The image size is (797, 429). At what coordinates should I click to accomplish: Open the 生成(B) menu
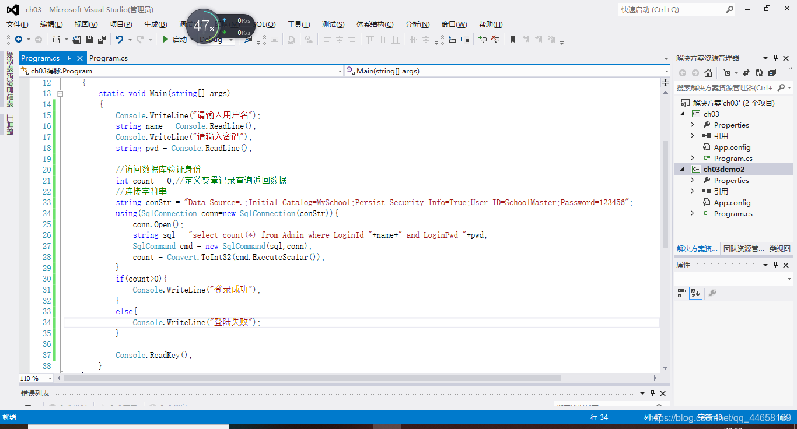pos(155,24)
